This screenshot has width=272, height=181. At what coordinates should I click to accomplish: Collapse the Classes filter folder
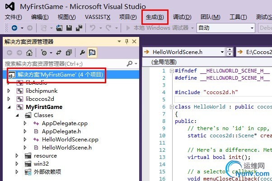[x=17, y=115]
